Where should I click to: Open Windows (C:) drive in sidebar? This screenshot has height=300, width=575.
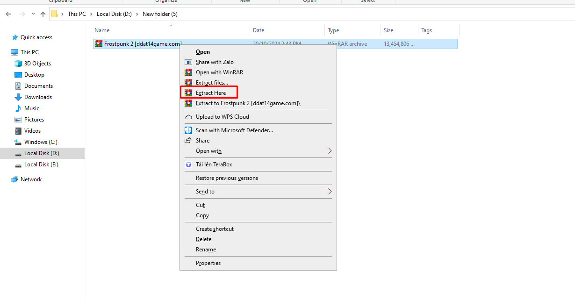pyautogui.click(x=41, y=142)
